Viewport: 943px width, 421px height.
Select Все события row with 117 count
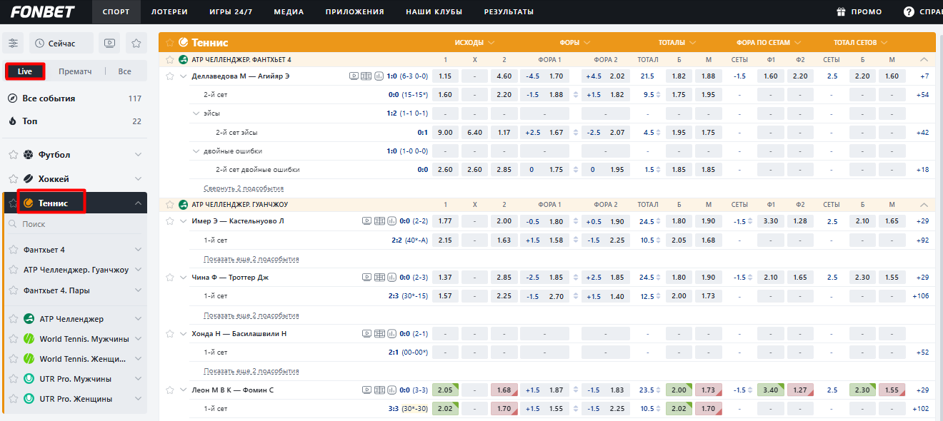[x=75, y=98]
